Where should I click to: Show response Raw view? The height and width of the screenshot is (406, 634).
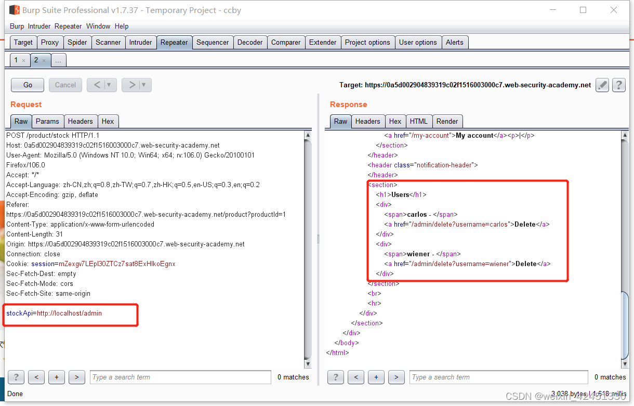tap(341, 121)
